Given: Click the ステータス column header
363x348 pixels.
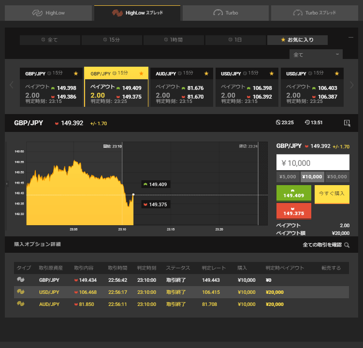Looking at the screenshot, I should 178,268.
